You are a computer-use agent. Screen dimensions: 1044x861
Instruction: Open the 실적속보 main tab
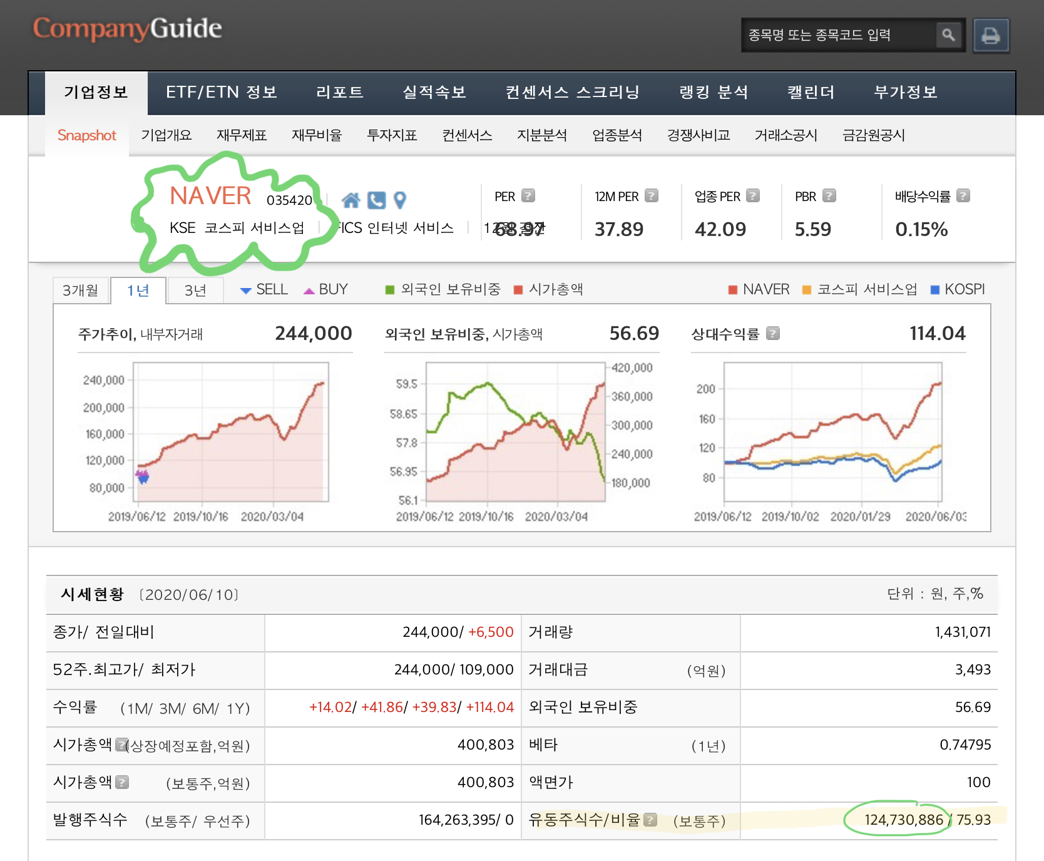[434, 93]
